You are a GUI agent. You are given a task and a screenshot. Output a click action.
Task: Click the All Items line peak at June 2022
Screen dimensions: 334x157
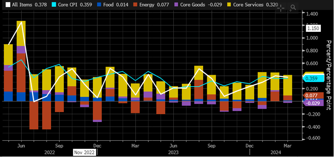[x=21, y=22]
